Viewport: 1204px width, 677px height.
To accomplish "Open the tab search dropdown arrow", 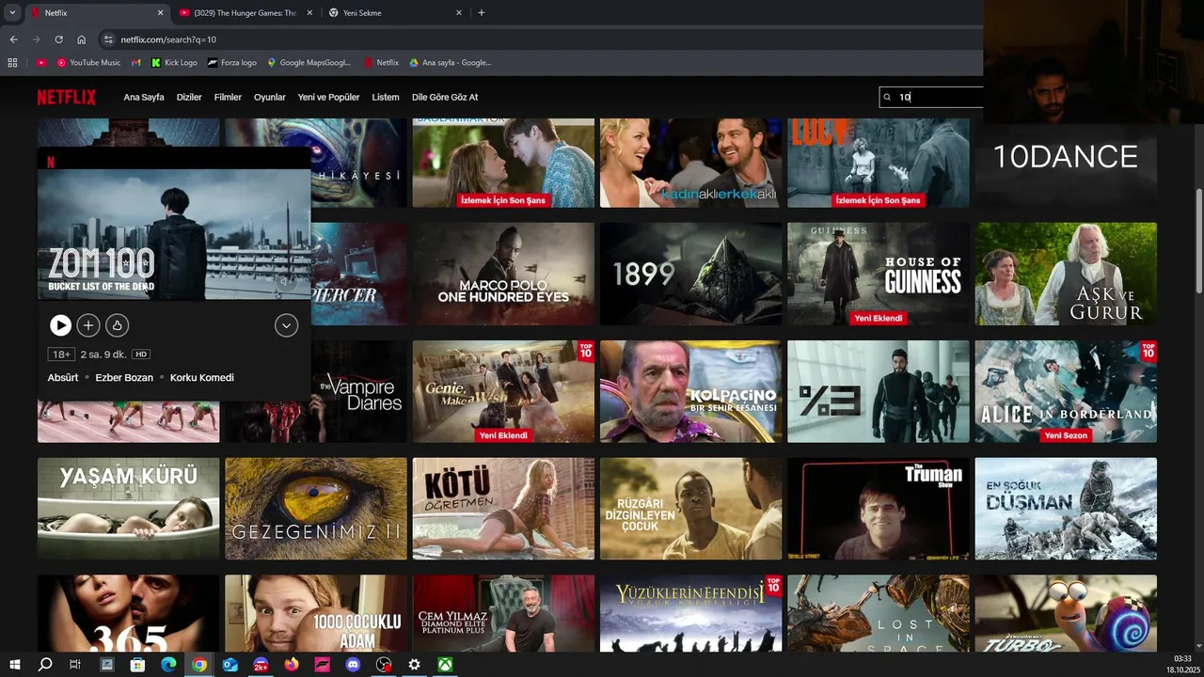I will point(12,13).
